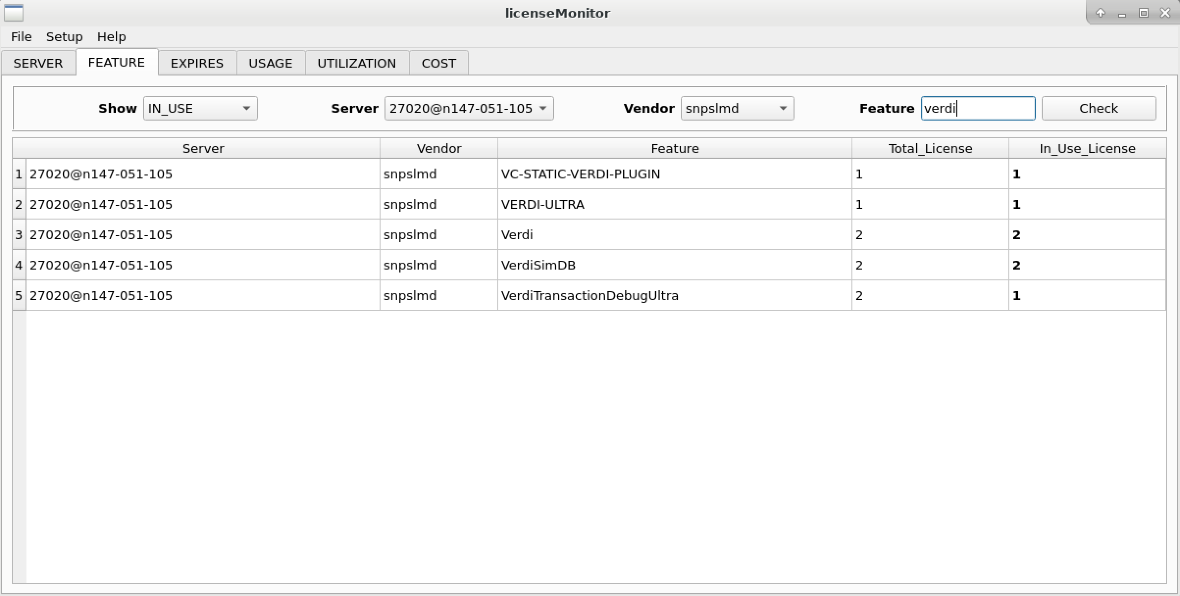Select row header number 5

pos(19,296)
